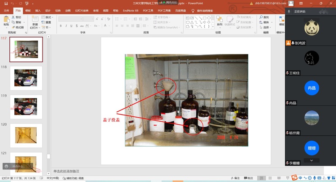Expand the Layout (版式) dropdown

point(47,17)
